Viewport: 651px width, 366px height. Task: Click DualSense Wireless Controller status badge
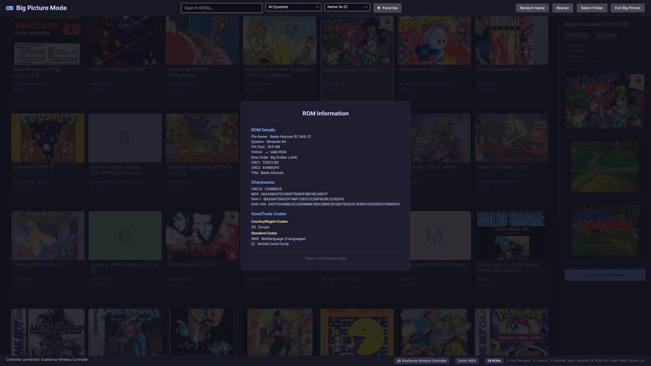(422, 361)
